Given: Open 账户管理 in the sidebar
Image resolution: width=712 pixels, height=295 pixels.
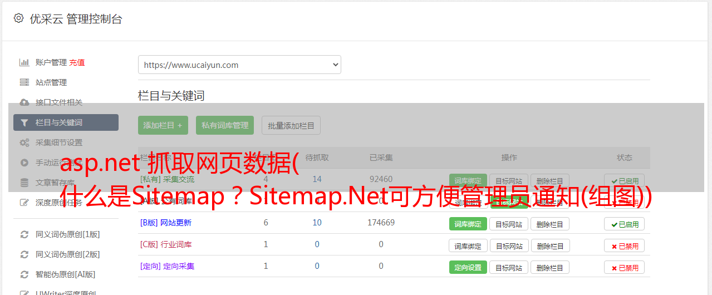Looking at the screenshot, I should 51,62.
